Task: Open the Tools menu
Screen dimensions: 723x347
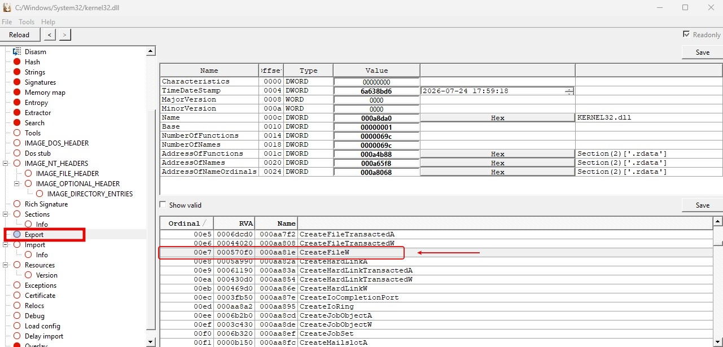Action: (x=27, y=22)
